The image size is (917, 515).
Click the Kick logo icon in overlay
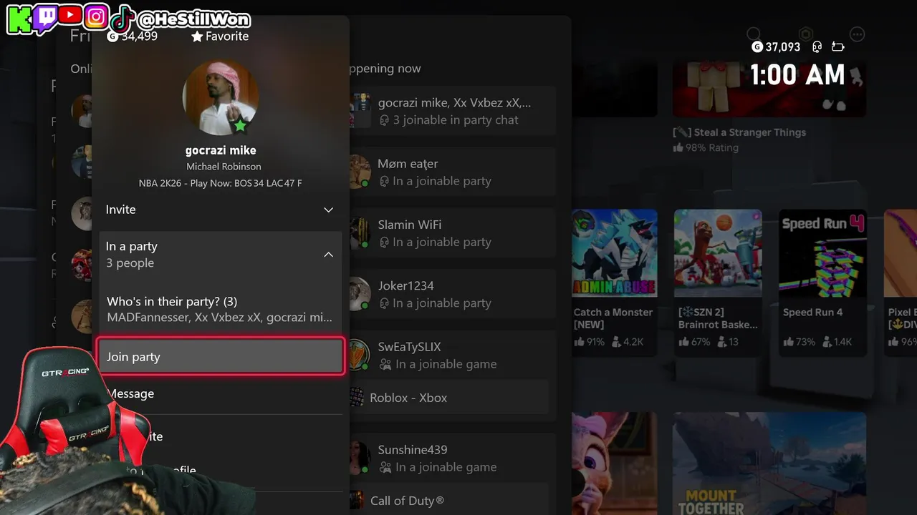coord(19,19)
